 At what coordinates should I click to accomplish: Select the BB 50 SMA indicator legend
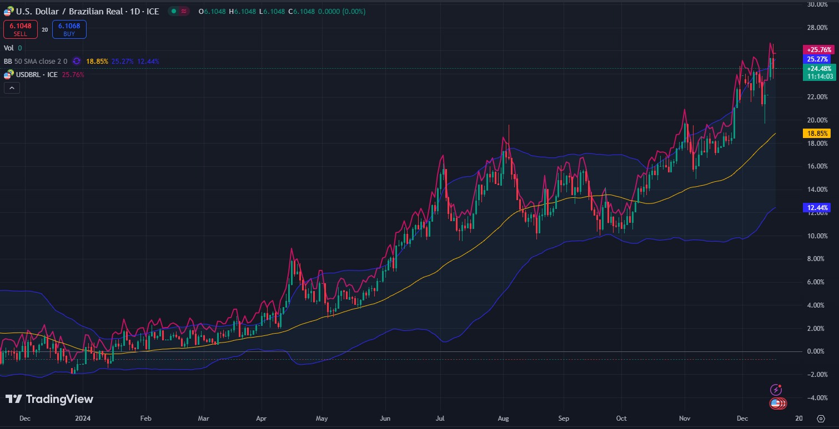(x=36, y=62)
